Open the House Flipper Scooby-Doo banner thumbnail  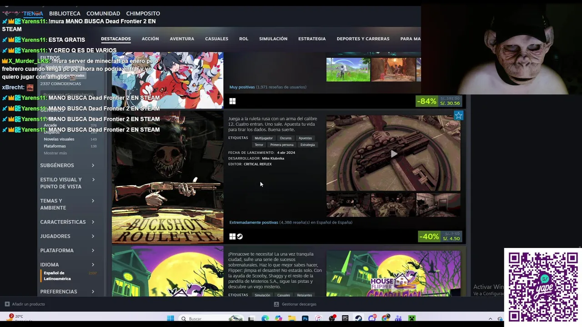[393, 273]
